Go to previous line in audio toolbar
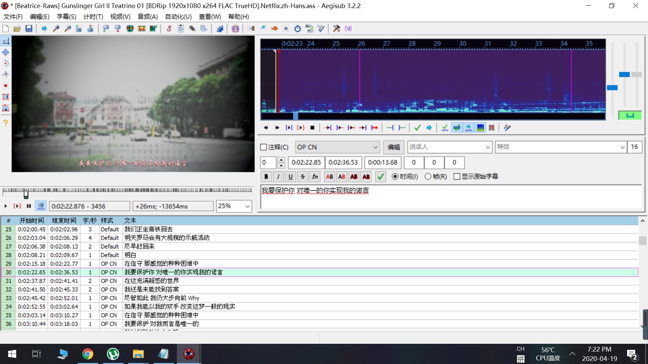 coord(266,128)
